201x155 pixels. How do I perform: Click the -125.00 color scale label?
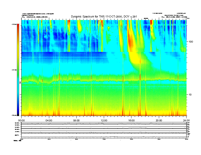pyautogui.click(x=14, y=24)
